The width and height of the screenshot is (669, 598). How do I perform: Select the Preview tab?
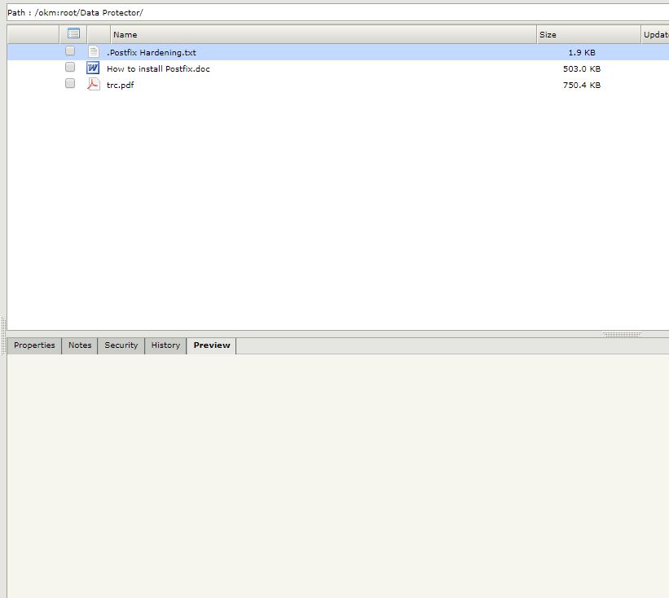[212, 345]
